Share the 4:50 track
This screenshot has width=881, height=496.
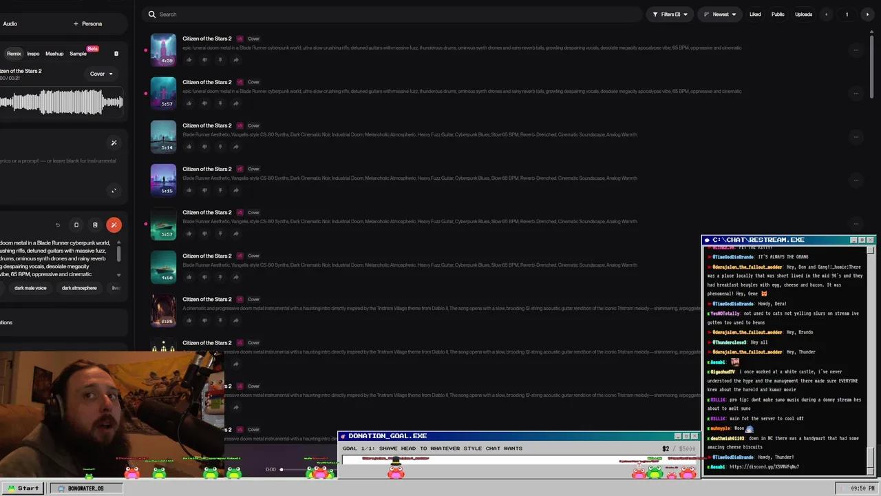click(235, 277)
